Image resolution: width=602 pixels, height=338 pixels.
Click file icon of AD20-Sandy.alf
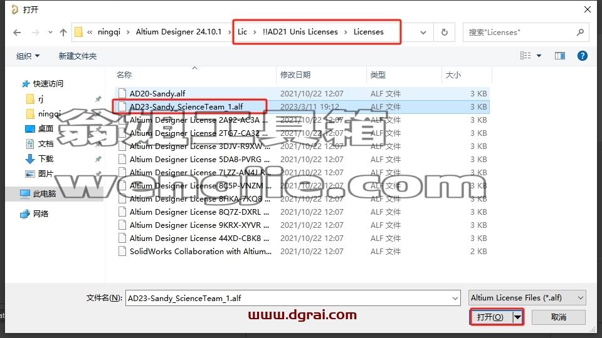pos(122,93)
